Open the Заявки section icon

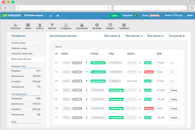[x=28, y=25]
